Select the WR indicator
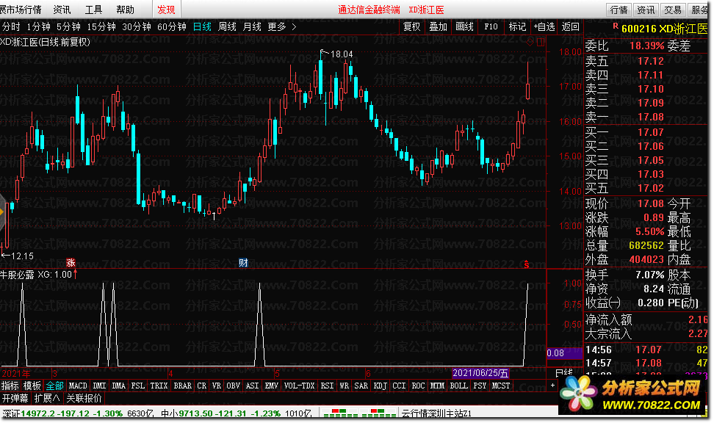The height and width of the screenshot is (423, 714). [x=345, y=386]
